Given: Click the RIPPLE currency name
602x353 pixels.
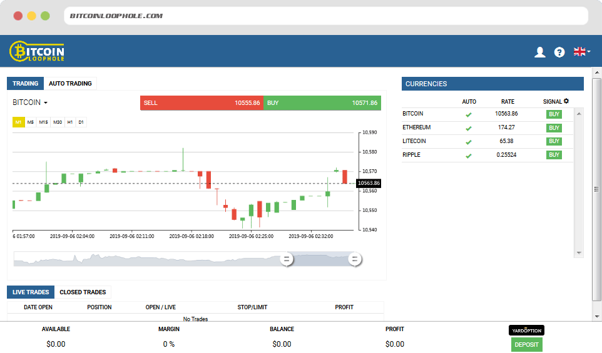Looking at the screenshot, I should tap(411, 155).
